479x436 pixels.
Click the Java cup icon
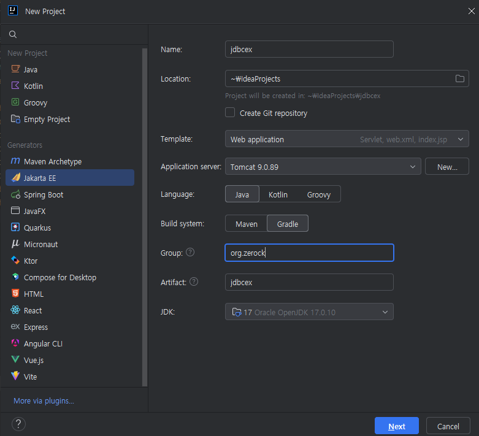[x=15, y=69]
